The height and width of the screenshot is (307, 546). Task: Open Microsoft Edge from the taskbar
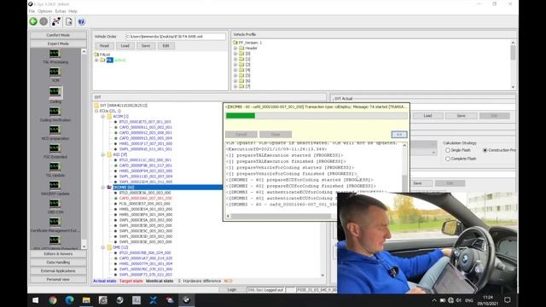click(69, 300)
